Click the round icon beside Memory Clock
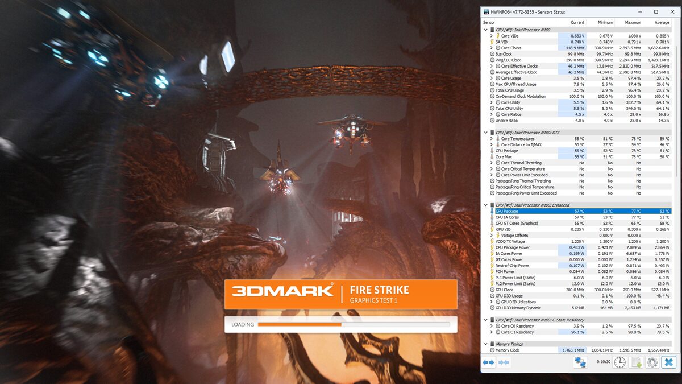This screenshot has width=682, height=384. tap(492, 350)
